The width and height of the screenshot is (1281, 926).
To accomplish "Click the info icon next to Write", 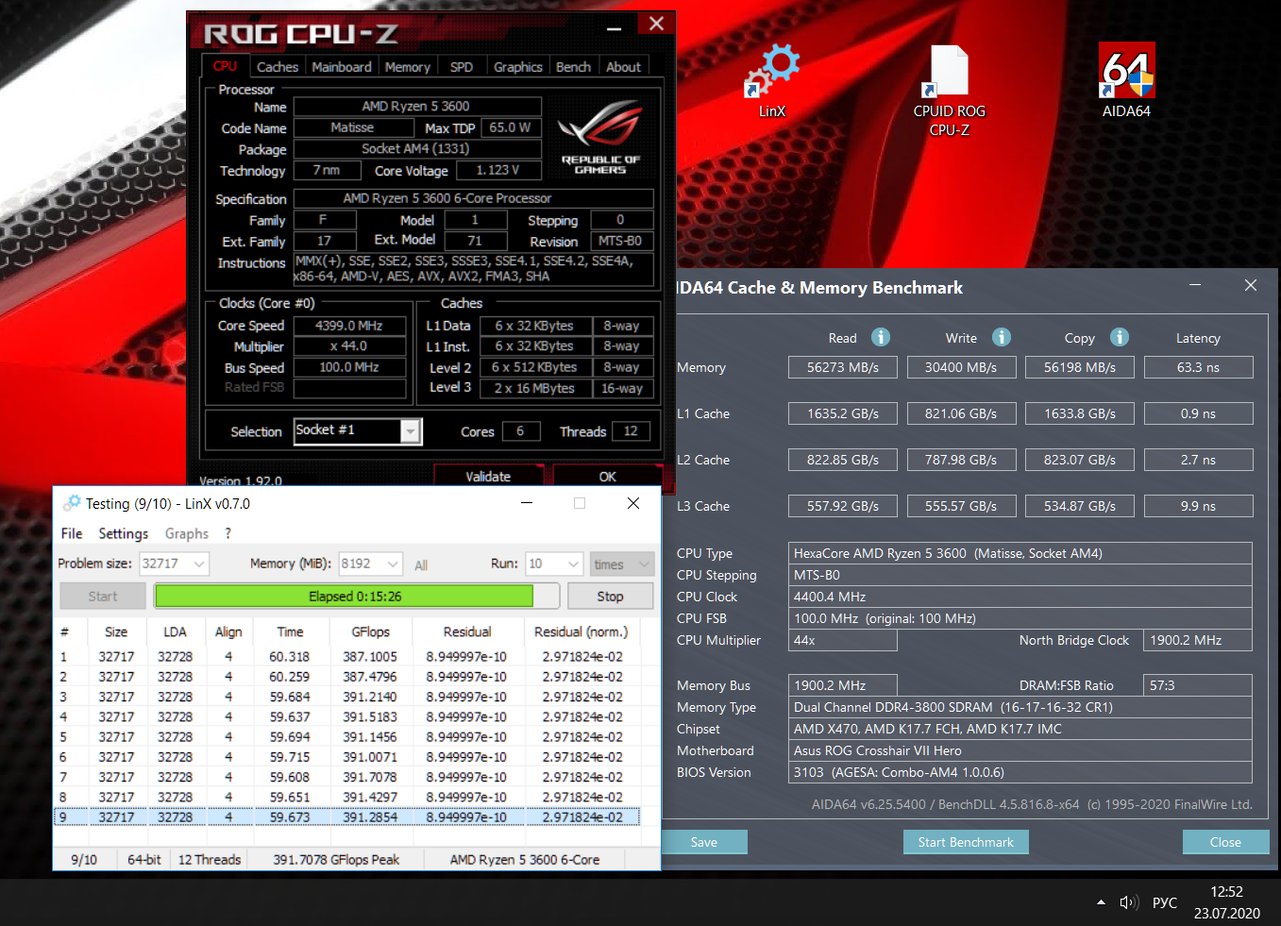I will pyautogui.click(x=1002, y=337).
